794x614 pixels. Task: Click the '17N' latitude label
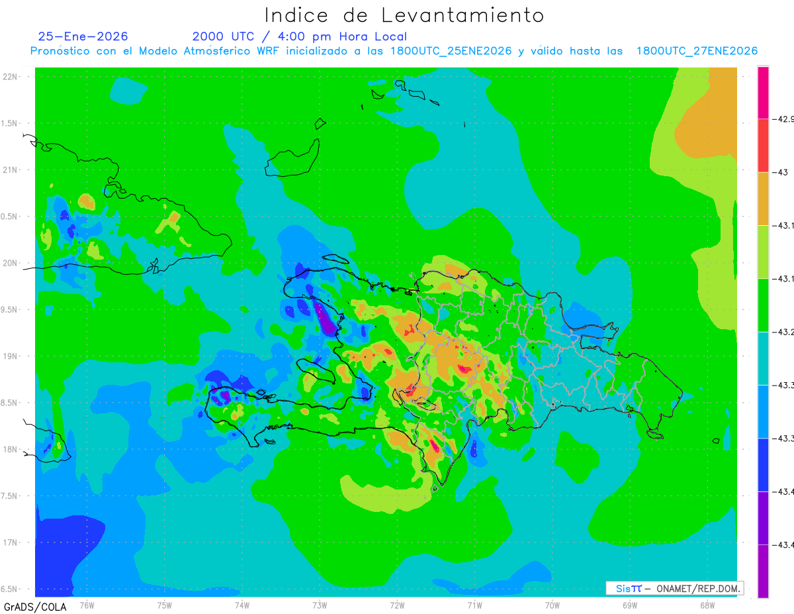[x=11, y=542]
